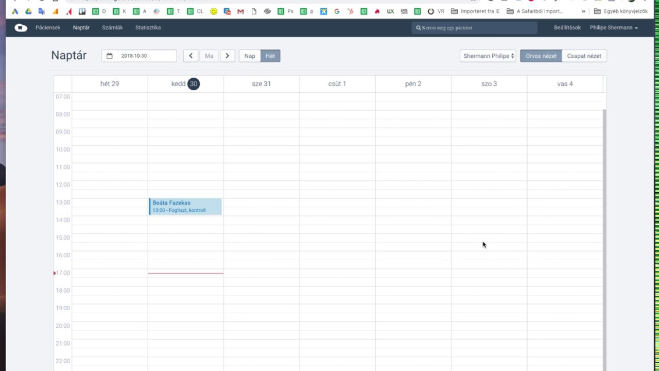Image resolution: width=659 pixels, height=371 pixels.
Task: Open the Google Translate bookmark icon
Action: (x=42, y=11)
